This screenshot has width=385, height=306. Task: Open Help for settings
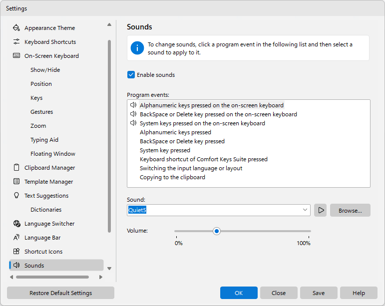[x=359, y=293]
